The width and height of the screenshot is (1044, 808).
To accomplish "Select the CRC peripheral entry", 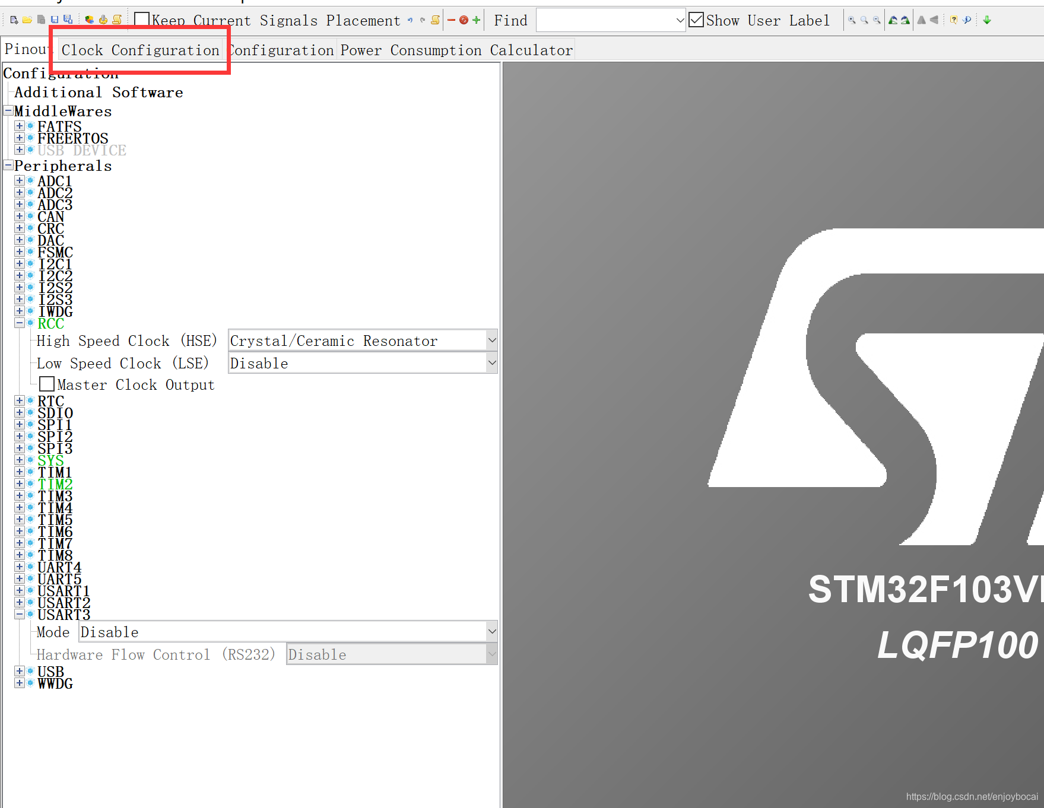I will [x=51, y=228].
